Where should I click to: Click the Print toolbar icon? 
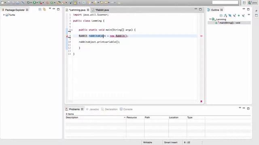click(x=17, y=2)
